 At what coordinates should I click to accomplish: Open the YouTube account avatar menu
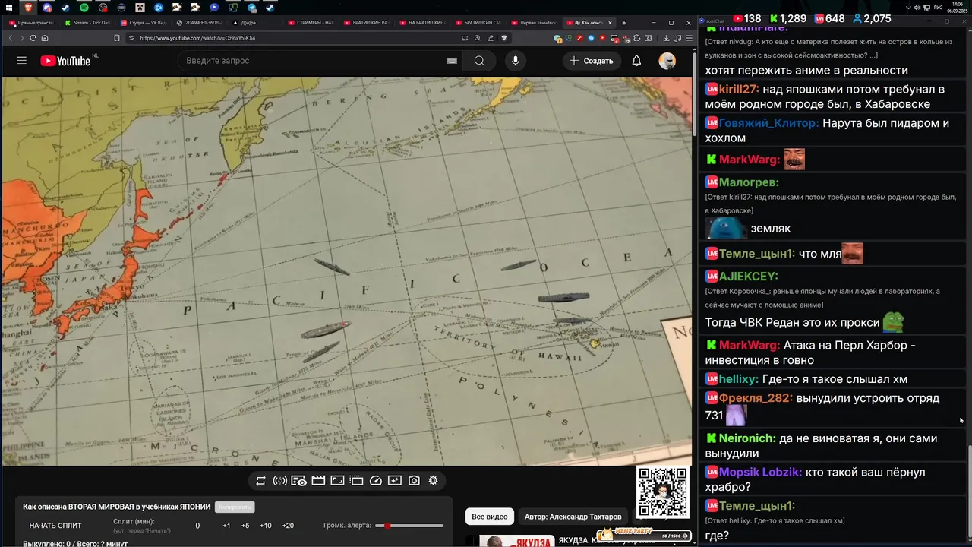tap(667, 61)
